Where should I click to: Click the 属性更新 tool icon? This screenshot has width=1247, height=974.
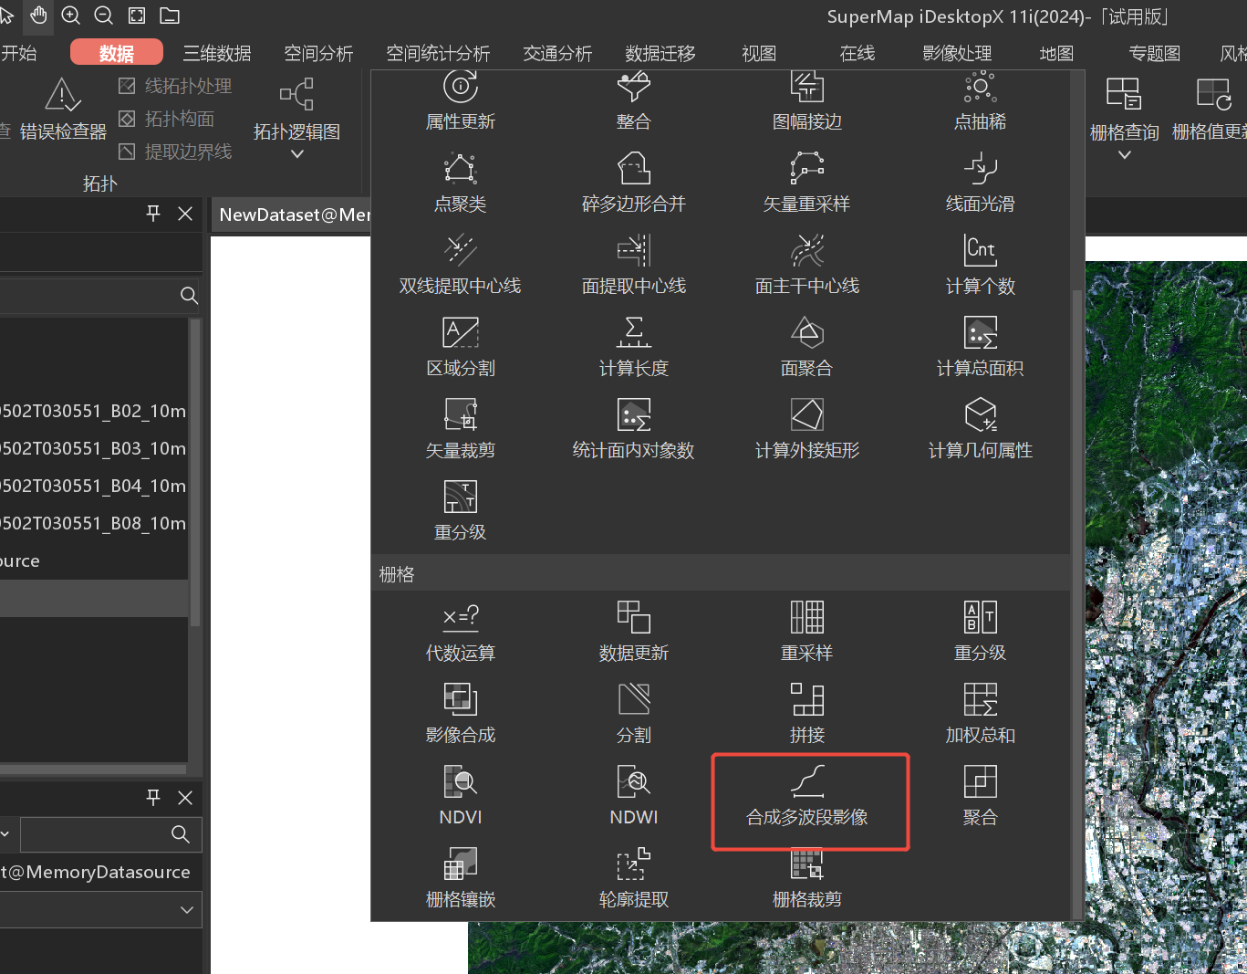pyautogui.click(x=461, y=88)
